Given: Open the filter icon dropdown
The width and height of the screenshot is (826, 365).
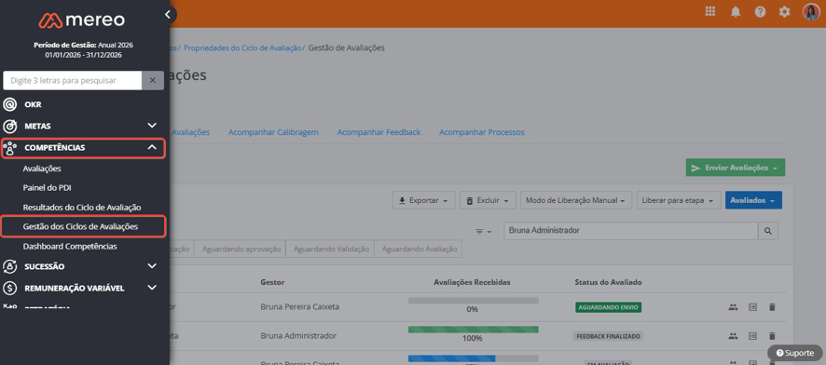Looking at the screenshot, I should pos(483,232).
